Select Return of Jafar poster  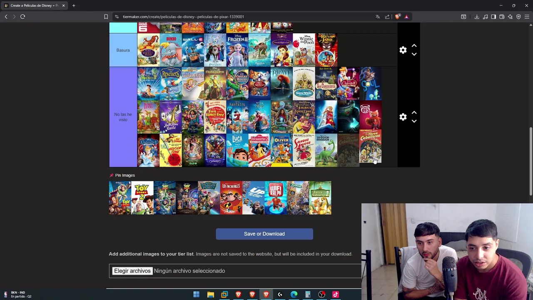click(x=326, y=50)
